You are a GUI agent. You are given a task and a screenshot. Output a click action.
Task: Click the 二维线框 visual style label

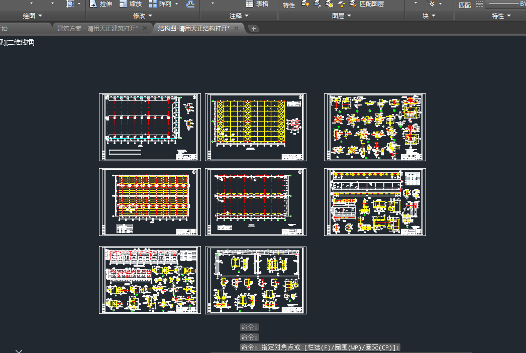(21, 43)
